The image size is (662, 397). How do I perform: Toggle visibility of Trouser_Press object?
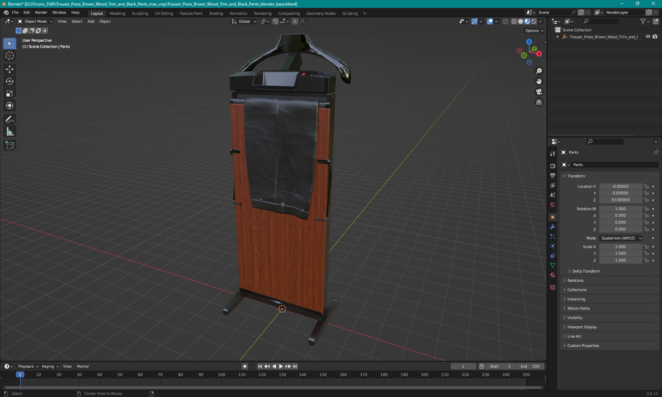tap(648, 37)
